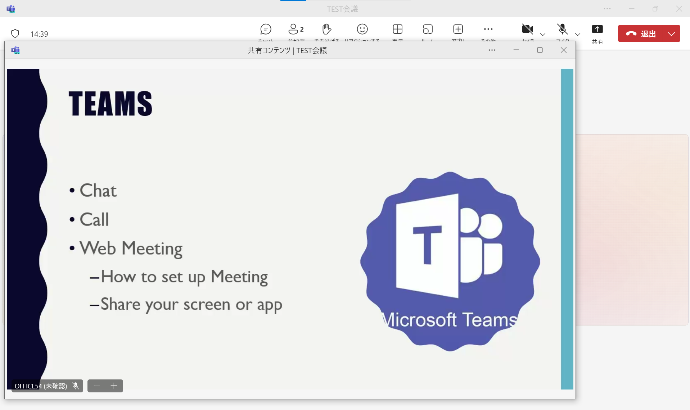
Task: Show the participants list
Action: coord(296,29)
